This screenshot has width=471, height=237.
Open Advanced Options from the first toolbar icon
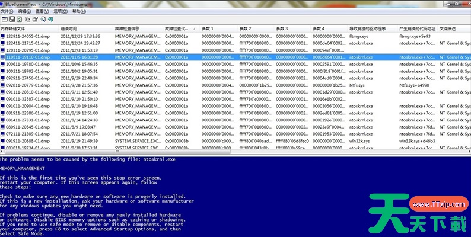click(x=4, y=19)
